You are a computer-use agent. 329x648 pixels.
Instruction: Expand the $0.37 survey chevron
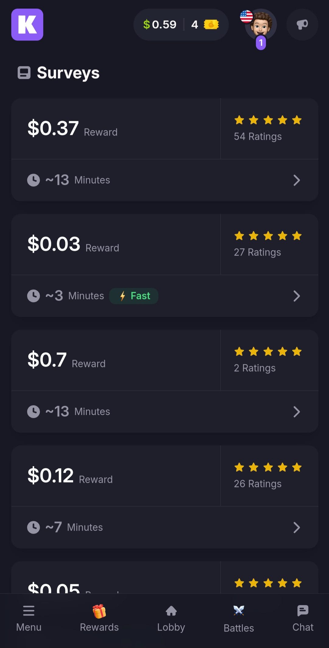pyautogui.click(x=297, y=180)
